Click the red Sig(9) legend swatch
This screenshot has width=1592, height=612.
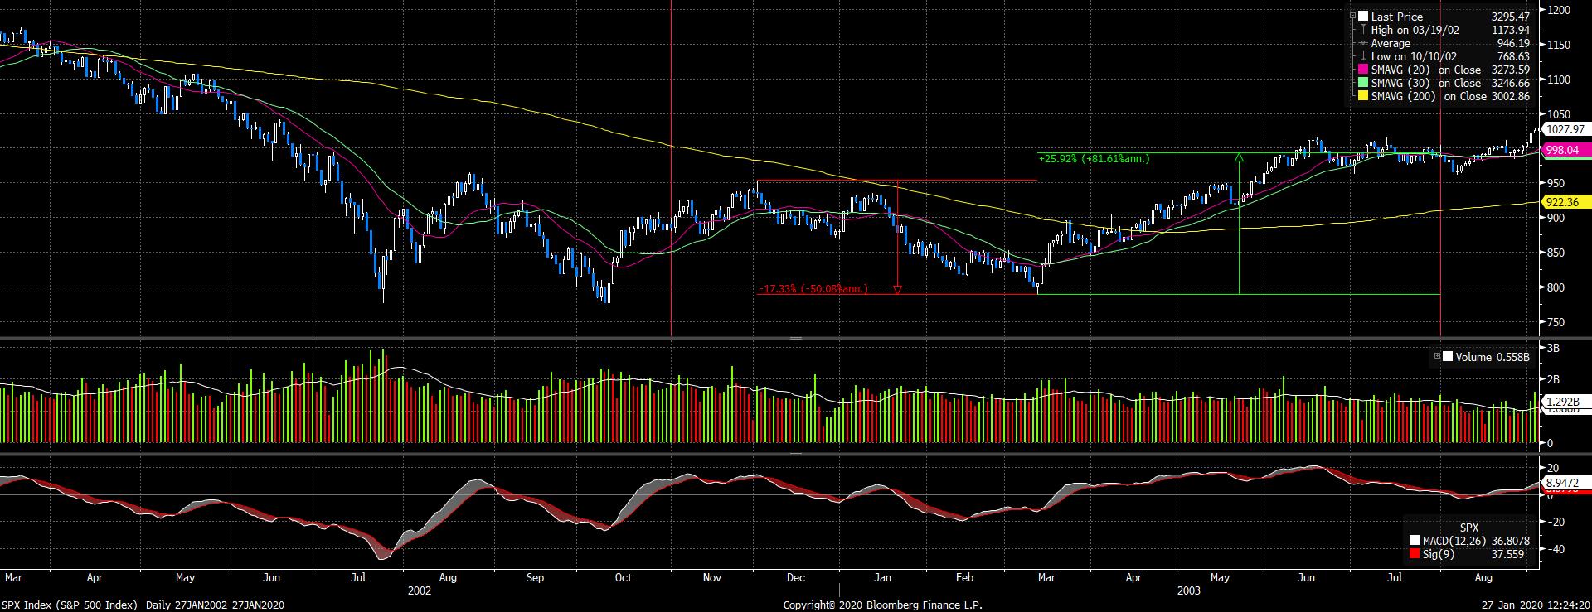coord(1414,554)
